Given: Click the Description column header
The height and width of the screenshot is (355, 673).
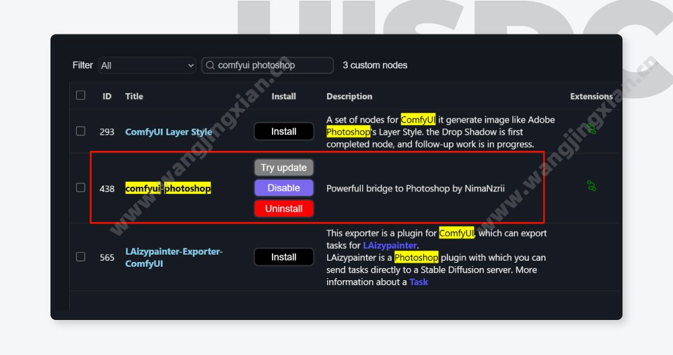Looking at the screenshot, I should [349, 96].
